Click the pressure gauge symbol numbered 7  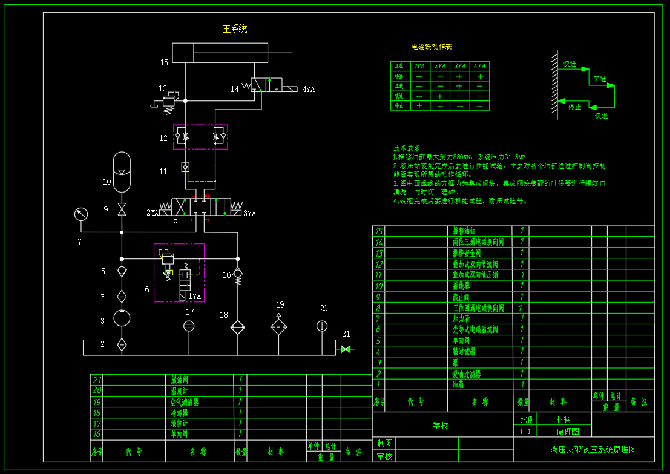point(80,214)
